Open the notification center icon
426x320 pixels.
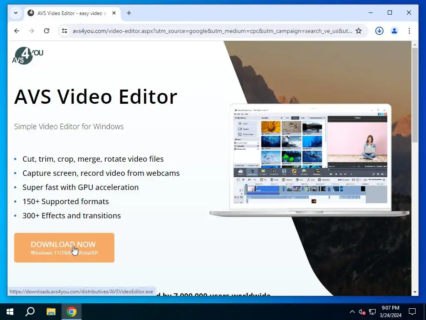tap(412, 312)
